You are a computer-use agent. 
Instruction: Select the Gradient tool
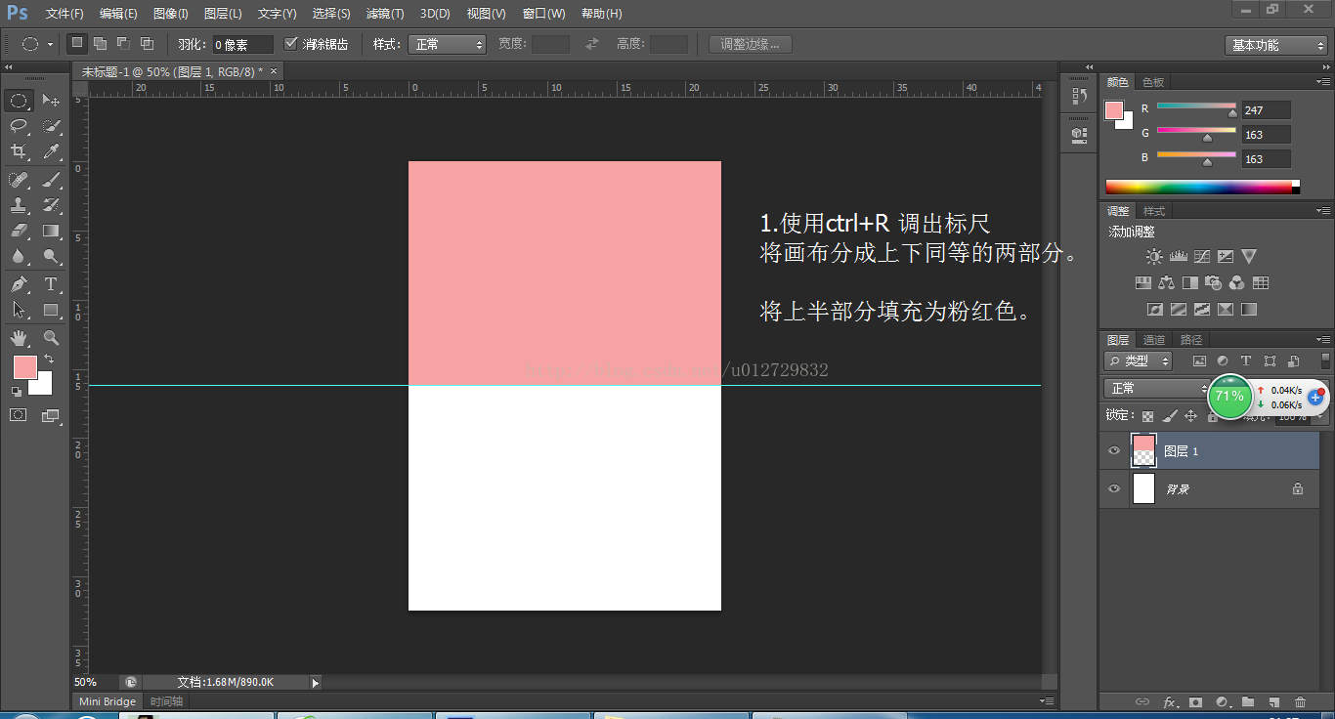coord(51,231)
